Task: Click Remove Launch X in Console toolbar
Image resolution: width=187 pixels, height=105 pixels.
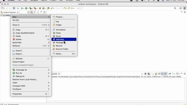Action: click(x=146, y=74)
